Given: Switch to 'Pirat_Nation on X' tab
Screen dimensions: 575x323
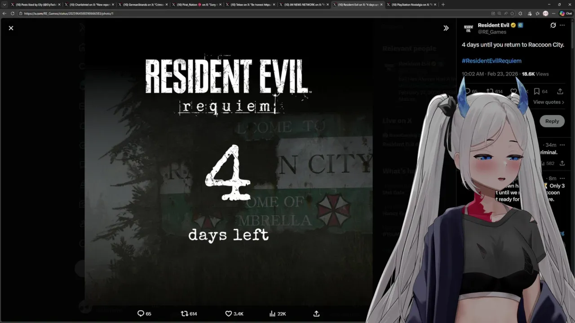Looking at the screenshot, I should [196, 4].
